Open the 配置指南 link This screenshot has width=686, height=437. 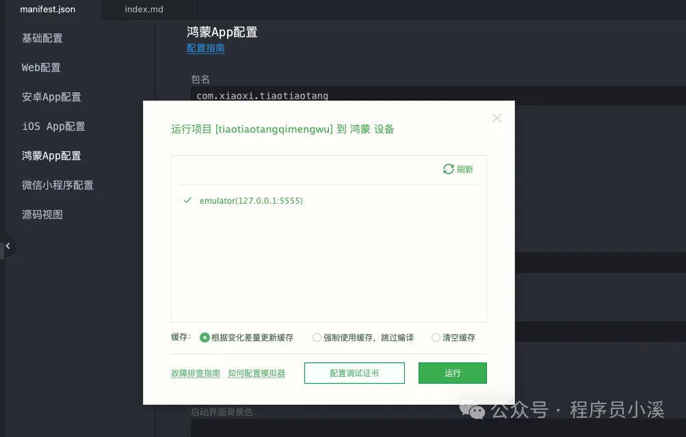point(205,49)
